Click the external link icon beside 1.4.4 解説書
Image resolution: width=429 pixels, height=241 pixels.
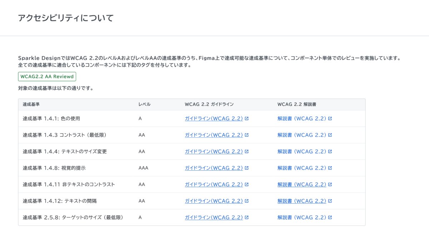coord(331,151)
